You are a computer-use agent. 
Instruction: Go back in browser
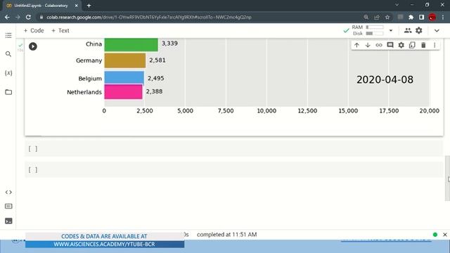coord(7,17)
